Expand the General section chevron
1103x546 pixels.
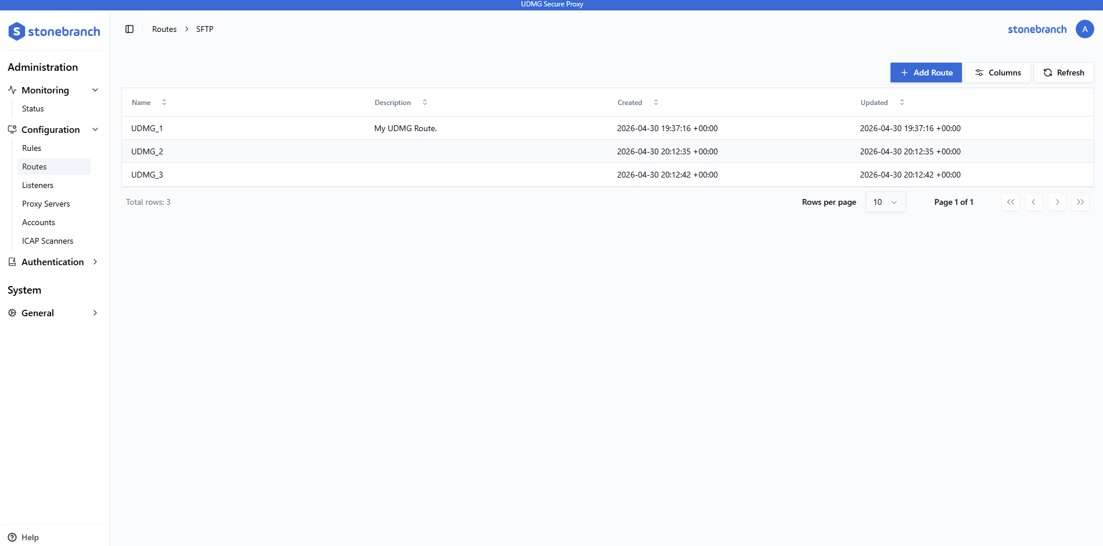95,313
